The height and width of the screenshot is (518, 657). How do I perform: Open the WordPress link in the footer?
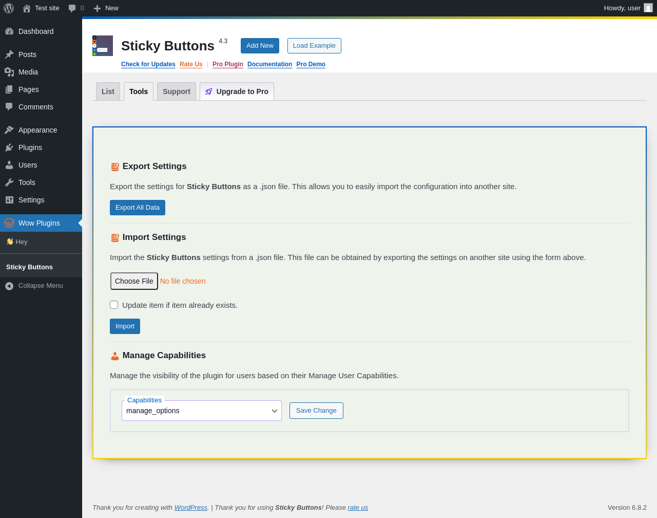coord(191,508)
